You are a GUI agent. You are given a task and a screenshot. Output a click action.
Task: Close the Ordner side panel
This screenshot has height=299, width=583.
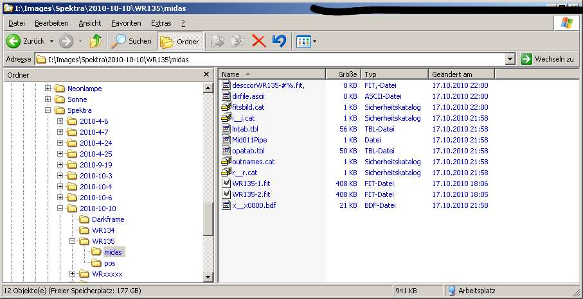pos(206,74)
